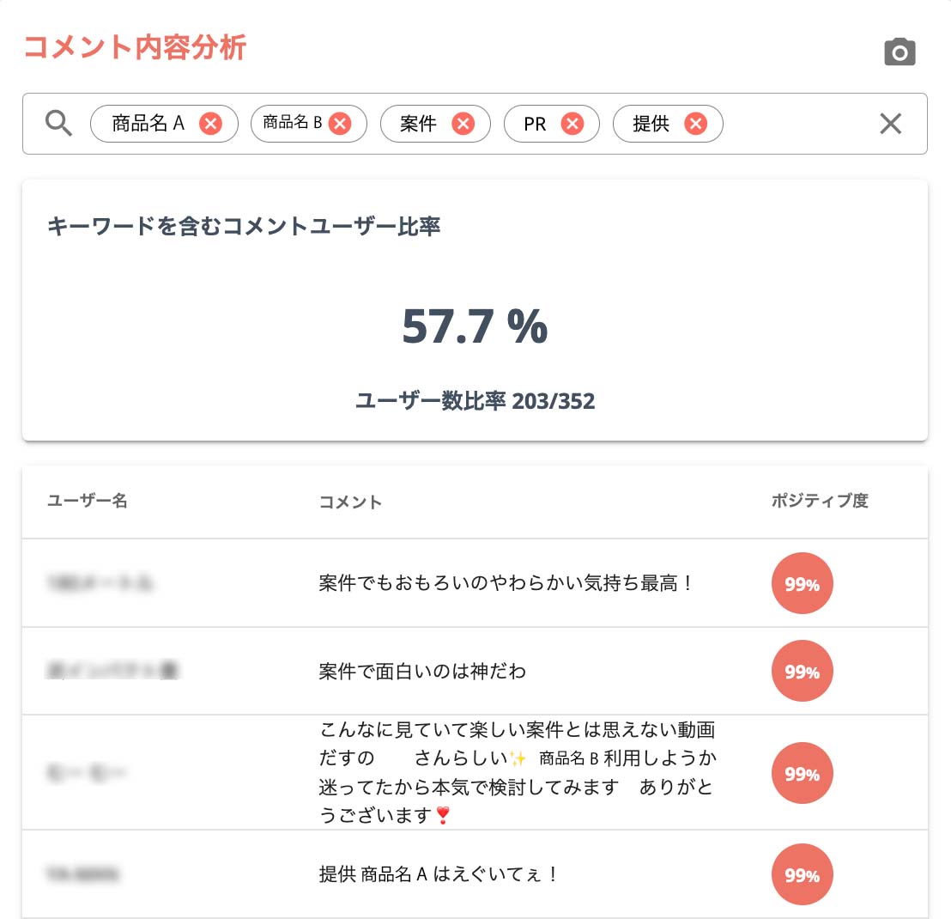
Task: Select the 99% badge next to 案件で面白いのは神だわ
Action: 802,671
